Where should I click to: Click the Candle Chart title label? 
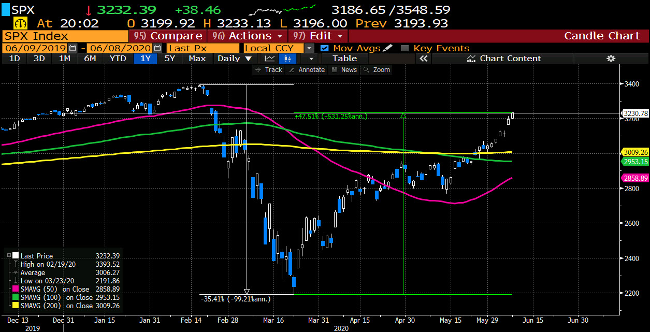tap(602, 36)
